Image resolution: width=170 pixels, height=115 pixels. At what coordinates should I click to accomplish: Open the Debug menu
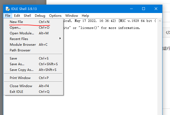[40, 16]
